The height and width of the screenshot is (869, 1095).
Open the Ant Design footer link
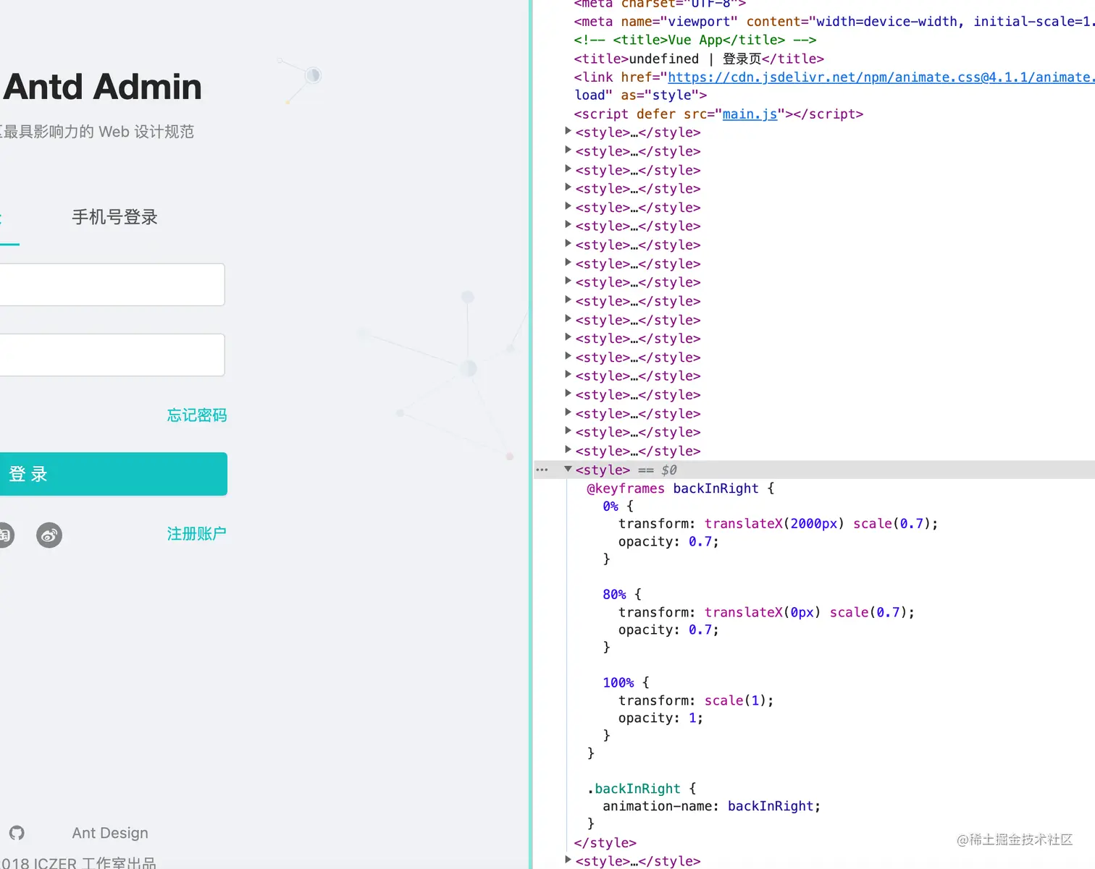click(x=110, y=833)
